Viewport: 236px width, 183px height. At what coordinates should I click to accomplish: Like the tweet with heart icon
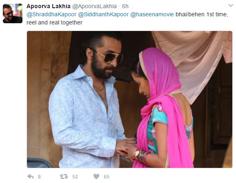(96, 176)
